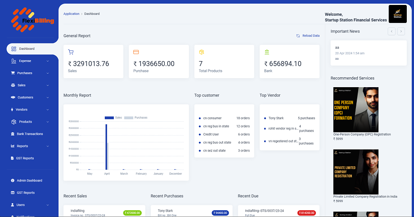Click the Bank building icon
The image size is (414, 217).
(x=267, y=52)
